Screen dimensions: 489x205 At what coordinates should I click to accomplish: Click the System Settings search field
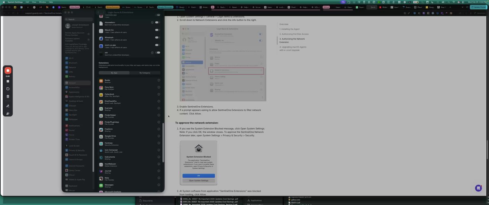(x=78, y=19)
